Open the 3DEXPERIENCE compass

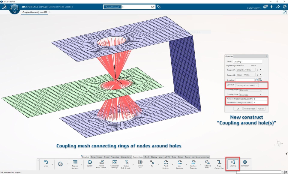pyautogui.click(x=14, y=9)
